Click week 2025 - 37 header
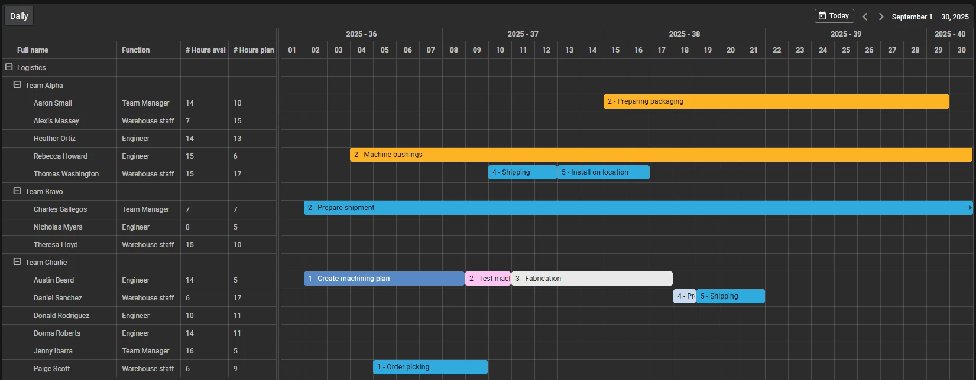The height and width of the screenshot is (380, 976). (x=523, y=34)
